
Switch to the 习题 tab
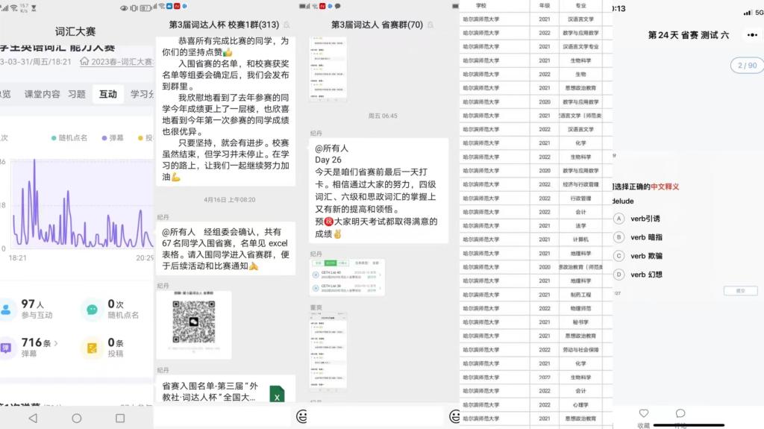(77, 95)
